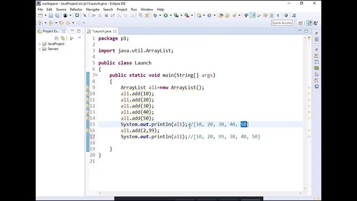Maximize the Project Explorer panel
357x201 pixels.
(x=79, y=31)
